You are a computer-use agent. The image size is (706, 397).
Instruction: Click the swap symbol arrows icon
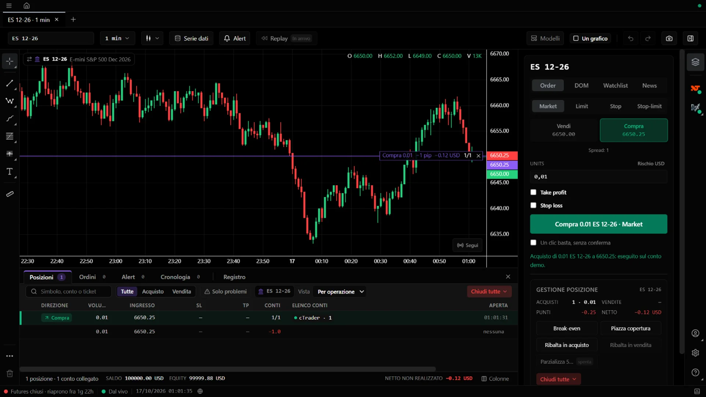(29, 59)
